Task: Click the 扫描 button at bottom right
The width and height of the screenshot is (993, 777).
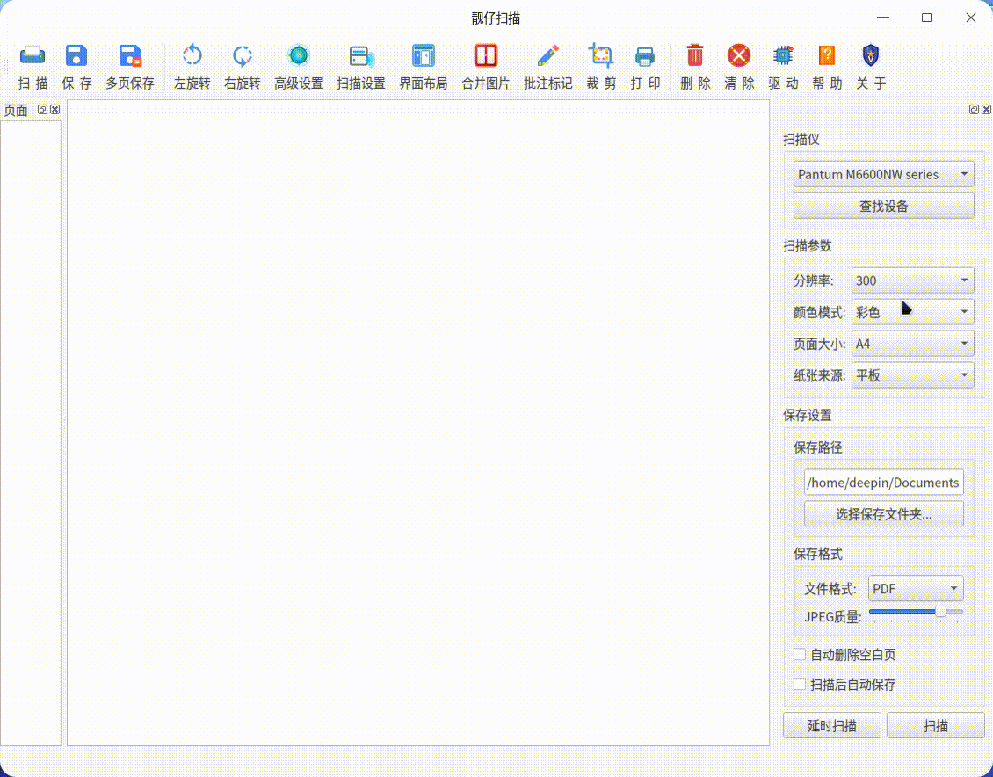Action: [935, 726]
